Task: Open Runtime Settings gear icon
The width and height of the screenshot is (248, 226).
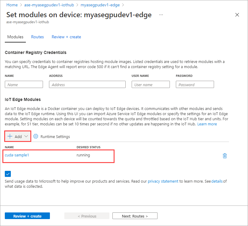Action: (36, 137)
